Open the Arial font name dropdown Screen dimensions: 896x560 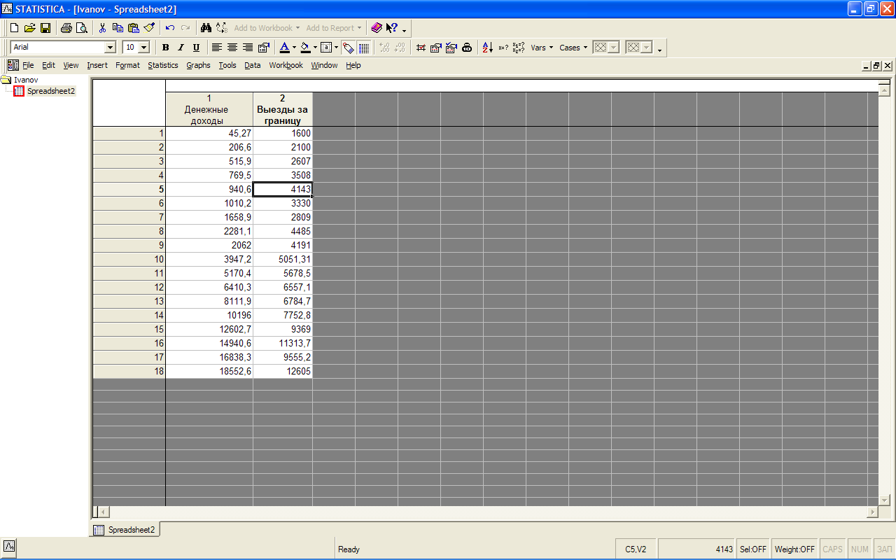(110, 48)
